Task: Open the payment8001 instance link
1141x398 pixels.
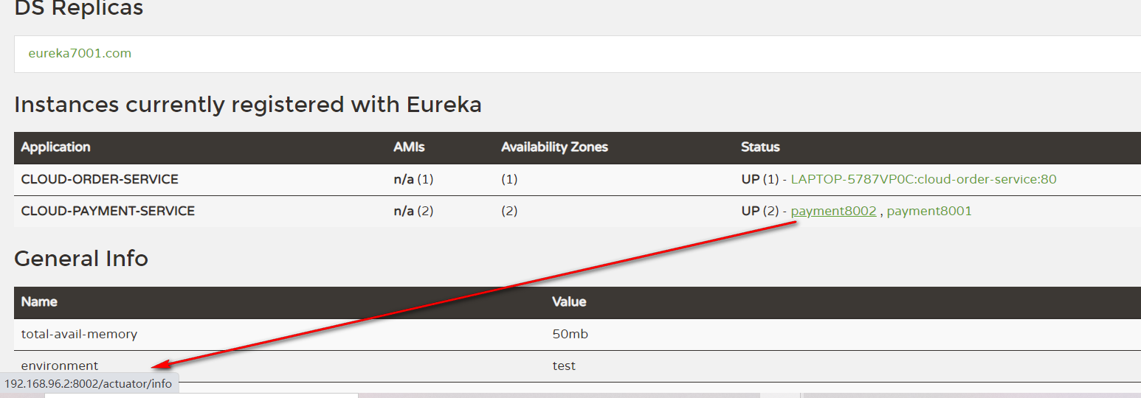Action: [929, 211]
